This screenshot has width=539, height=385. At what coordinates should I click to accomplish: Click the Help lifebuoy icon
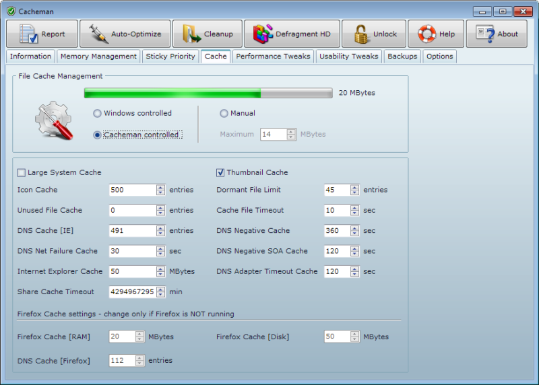(x=426, y=34)
